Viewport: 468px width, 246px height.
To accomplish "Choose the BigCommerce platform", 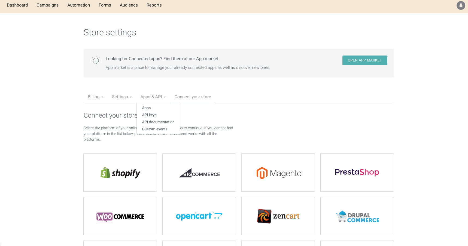I will click(x=199, y=173).
